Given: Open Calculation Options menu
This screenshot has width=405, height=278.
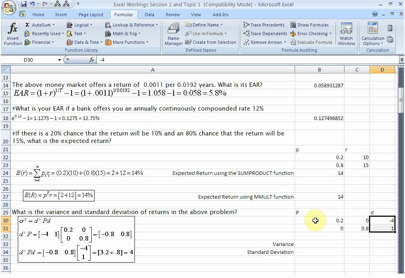Looking at the screenshot, I should point(373,34).
